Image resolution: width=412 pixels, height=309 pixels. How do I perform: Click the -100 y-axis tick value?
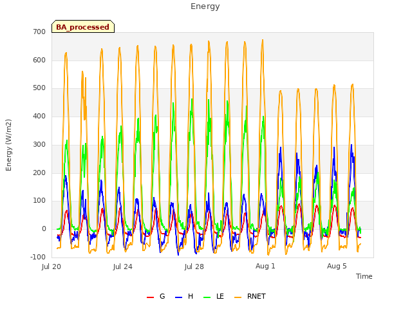pos(38,257)
